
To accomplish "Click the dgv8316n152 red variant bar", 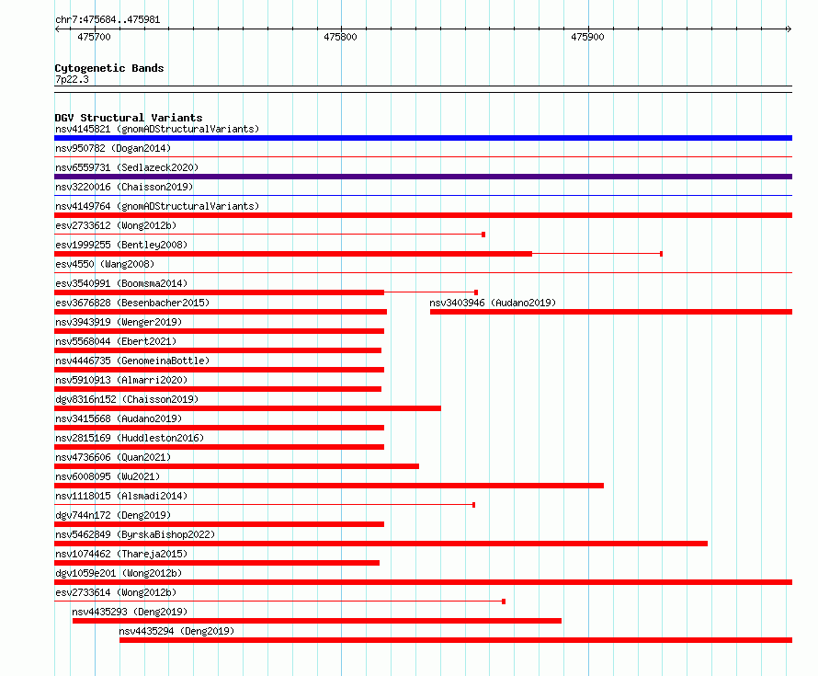I will (248, 408).
